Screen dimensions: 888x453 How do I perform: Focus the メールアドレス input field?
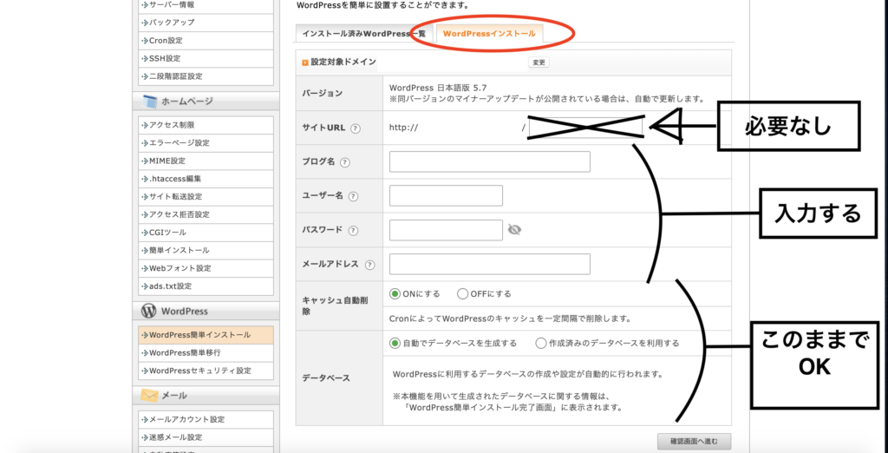point(490,264)
